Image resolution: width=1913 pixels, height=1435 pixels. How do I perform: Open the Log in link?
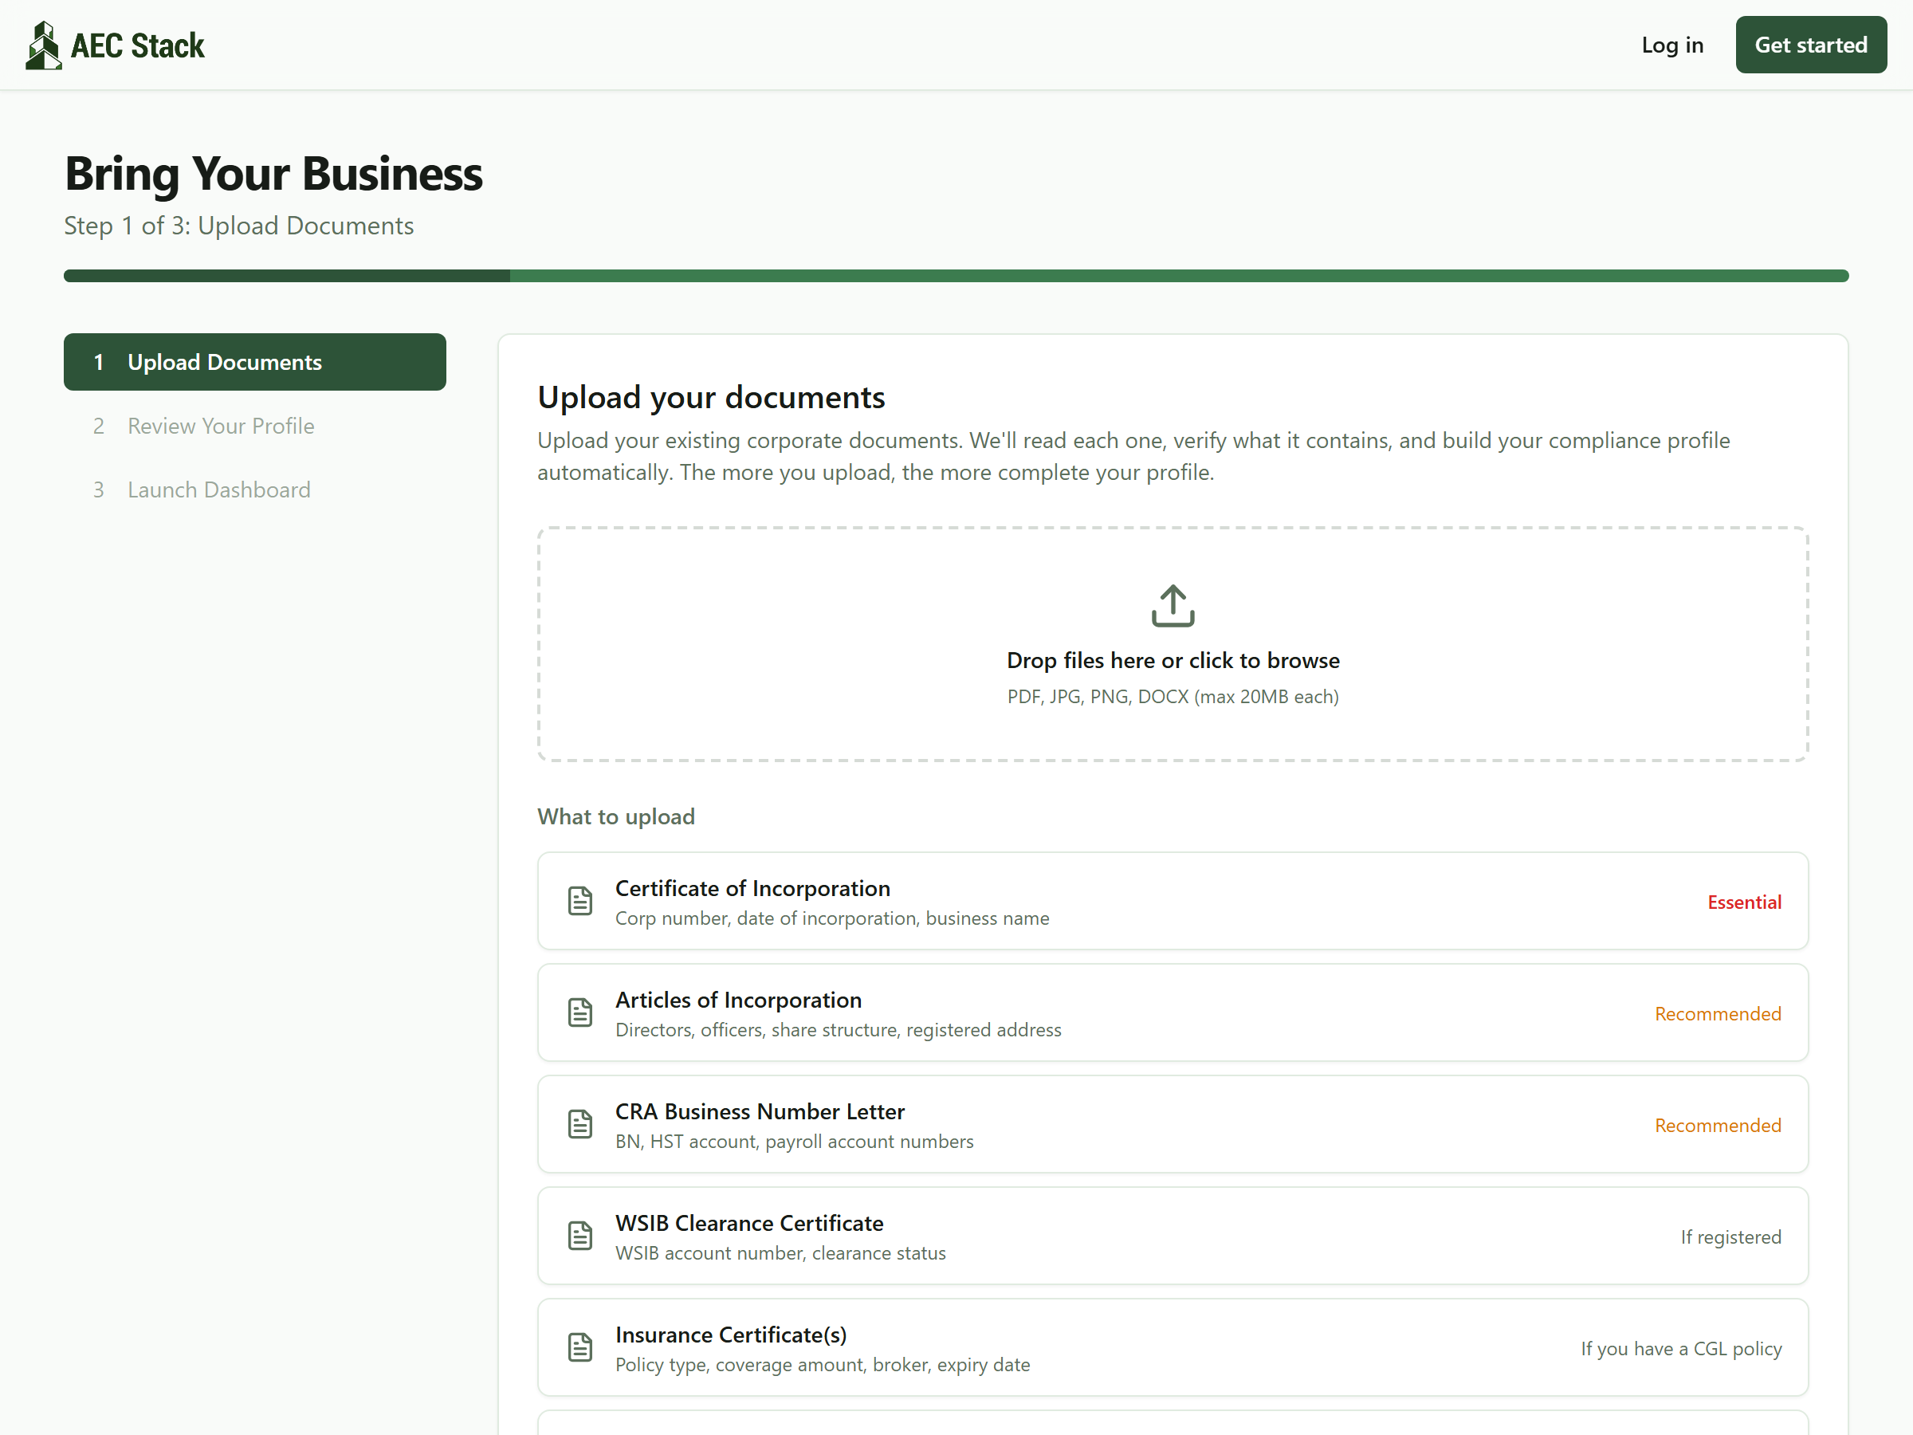[1671, 45]
